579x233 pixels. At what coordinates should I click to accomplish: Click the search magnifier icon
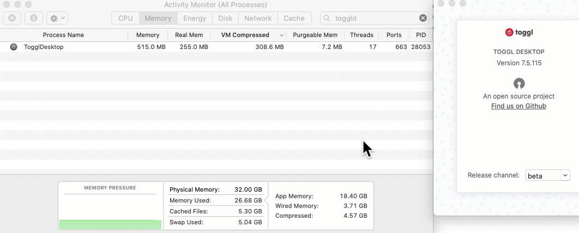click(x=327, y=18)
